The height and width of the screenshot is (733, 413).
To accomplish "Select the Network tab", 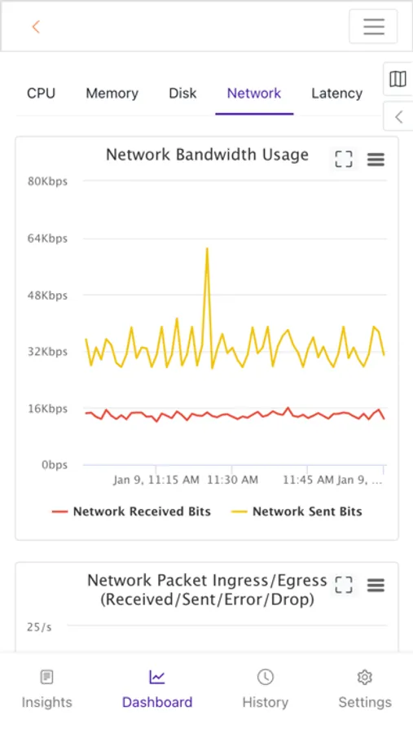I will coord(254,93).
